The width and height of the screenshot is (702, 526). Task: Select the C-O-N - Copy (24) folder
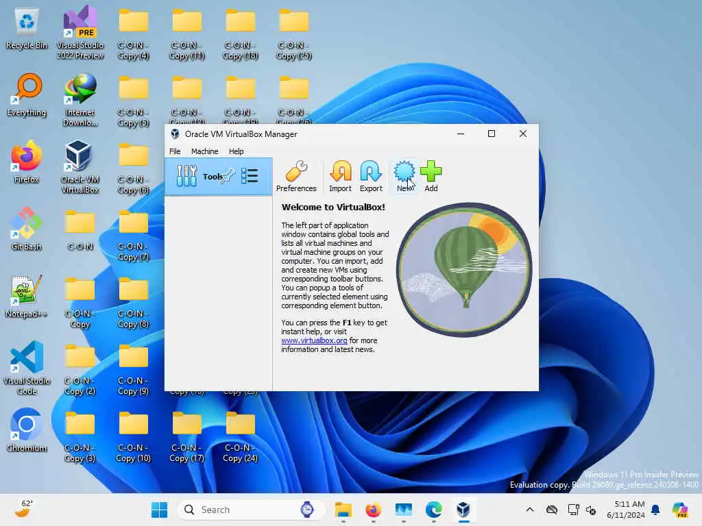click(241, 436)
